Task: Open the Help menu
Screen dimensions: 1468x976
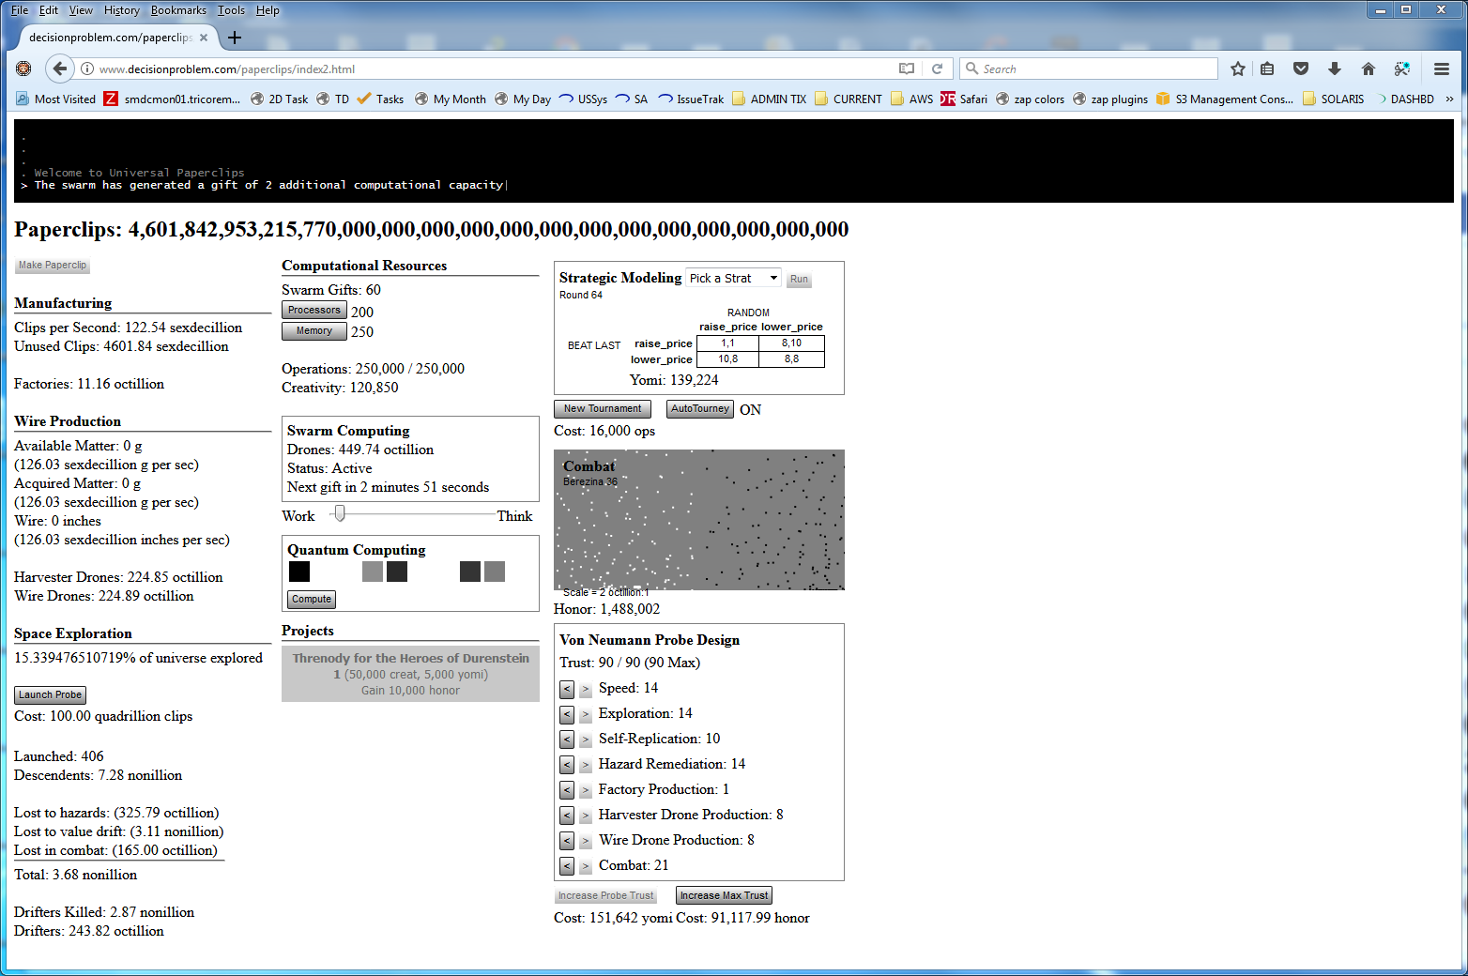Action: point(268,10)
